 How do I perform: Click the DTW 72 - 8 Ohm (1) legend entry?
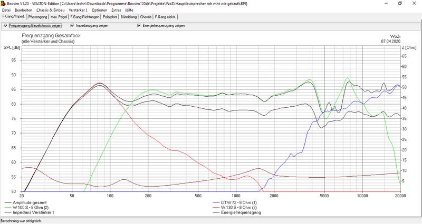(235, 203)
